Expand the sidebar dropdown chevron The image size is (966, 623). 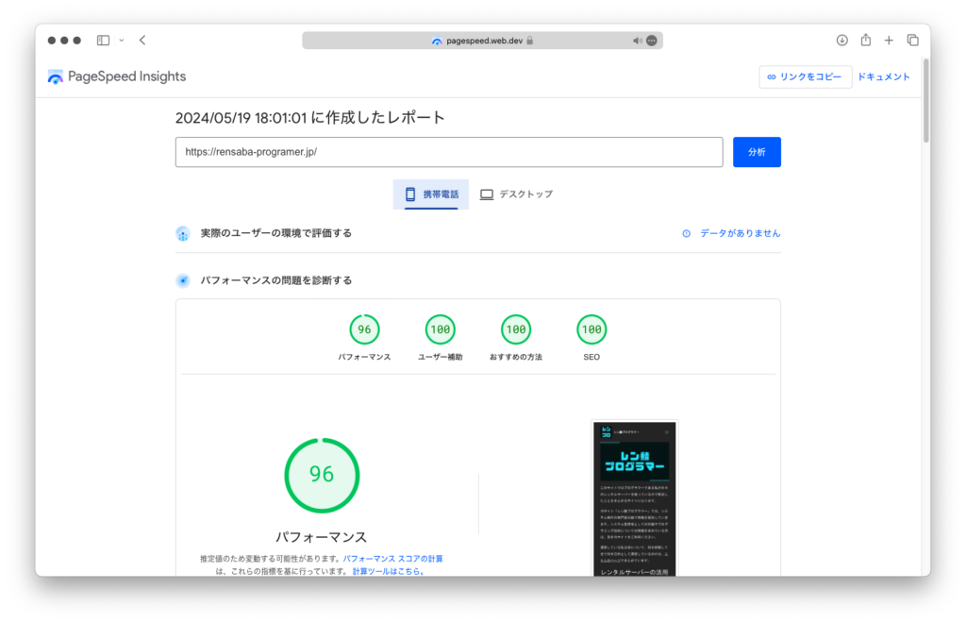coord(121,41)
